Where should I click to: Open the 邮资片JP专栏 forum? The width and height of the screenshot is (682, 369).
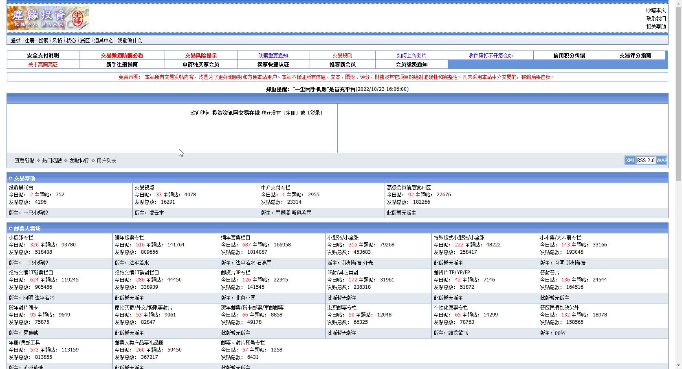coord(235,272)
